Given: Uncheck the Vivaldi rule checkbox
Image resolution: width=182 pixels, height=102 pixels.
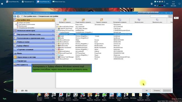Looking at the screenshot, I should point(57,36).
